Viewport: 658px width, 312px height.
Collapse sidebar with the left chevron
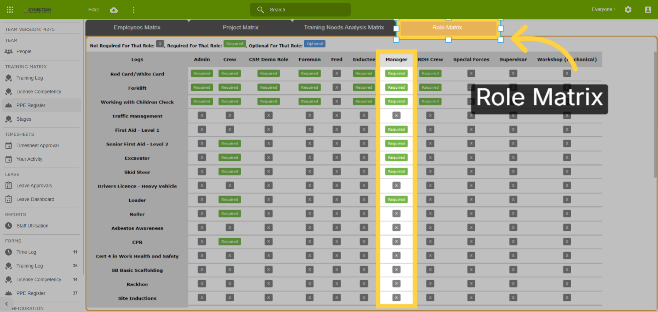click(7, 304)
